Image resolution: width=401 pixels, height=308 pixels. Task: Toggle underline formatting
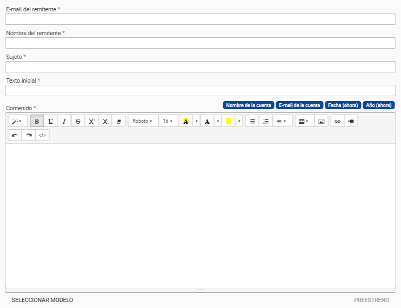[50, 121]
